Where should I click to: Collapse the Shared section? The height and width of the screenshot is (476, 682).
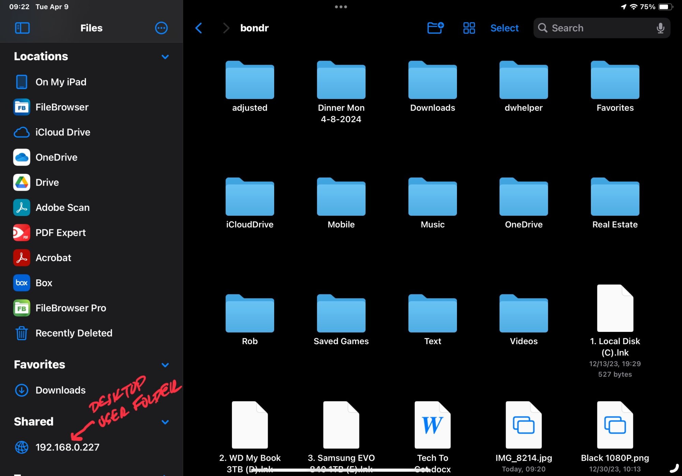point(165,422)
